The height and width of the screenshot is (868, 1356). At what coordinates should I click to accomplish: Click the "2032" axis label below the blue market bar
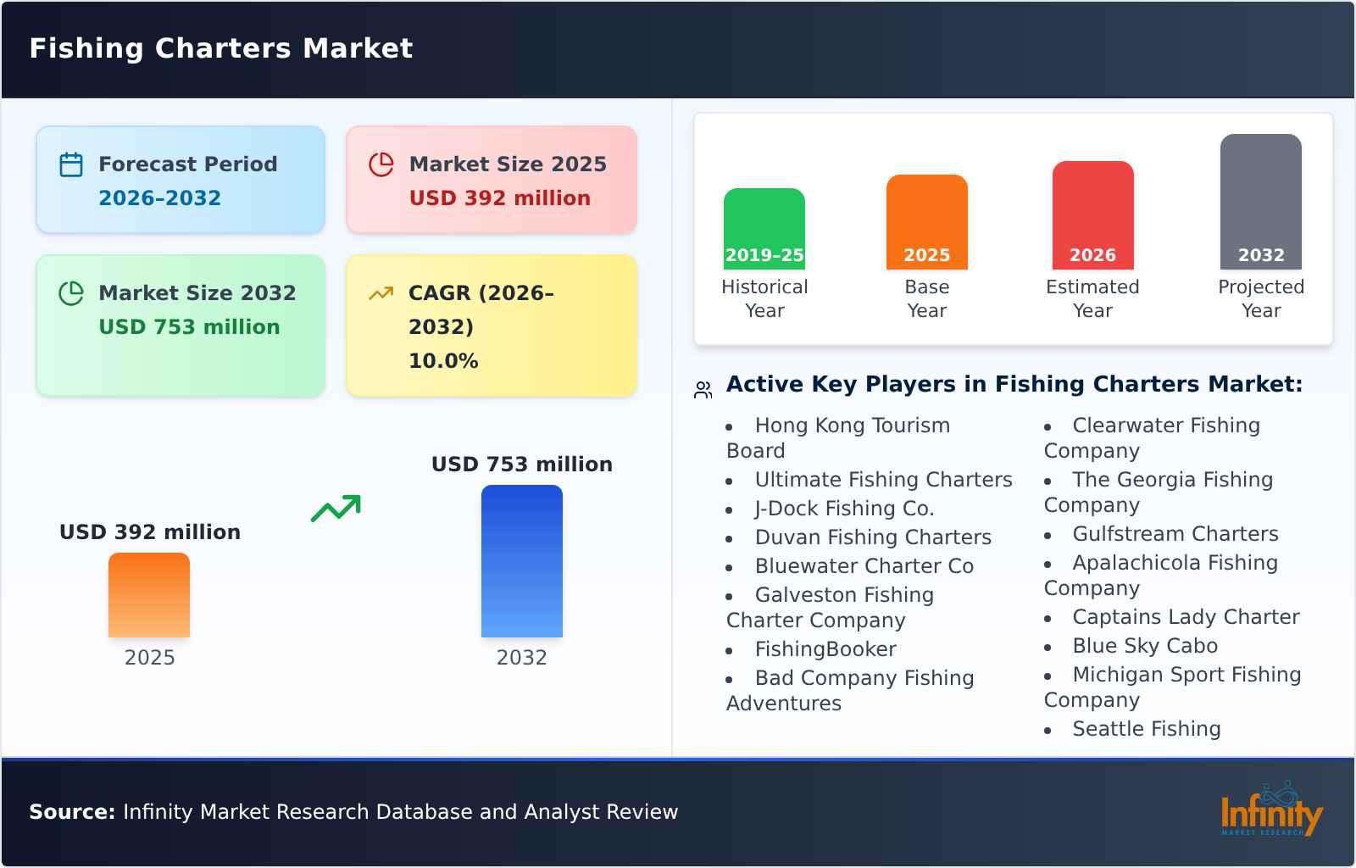522,658
